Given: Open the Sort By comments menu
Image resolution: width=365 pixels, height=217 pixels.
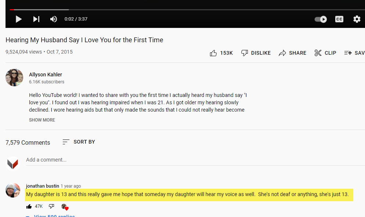Looking at the screenshot, I should [79, 142].
